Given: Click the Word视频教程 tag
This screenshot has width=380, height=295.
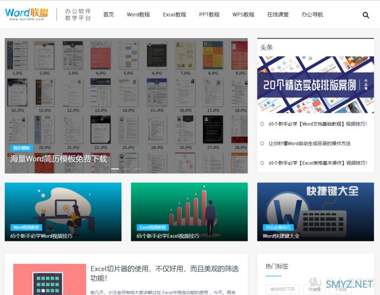Looking at the screenshot, I should coord(26,228).
